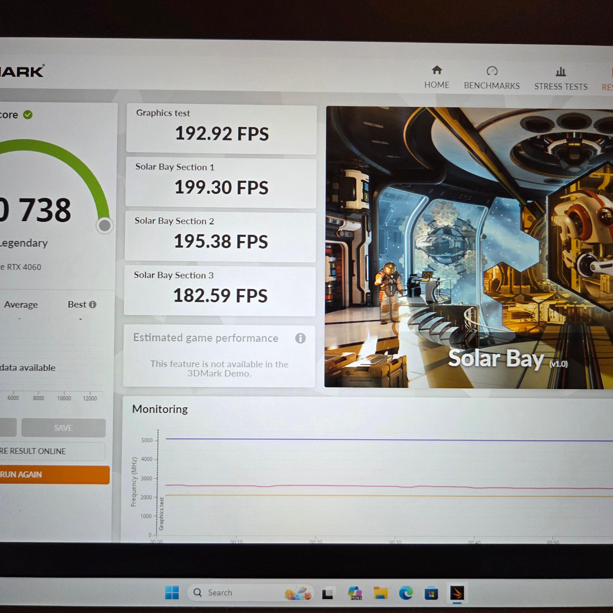The image size is (613, 613).
Task: Click the Estimated game performance heading
Action: tap(206, 338)
